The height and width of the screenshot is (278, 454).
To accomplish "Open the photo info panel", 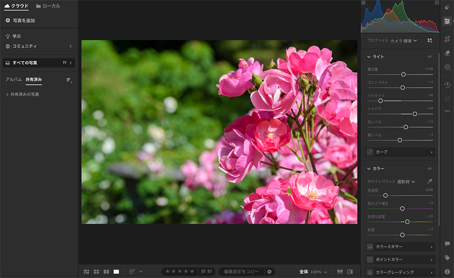I will click(x=447, y=272).
